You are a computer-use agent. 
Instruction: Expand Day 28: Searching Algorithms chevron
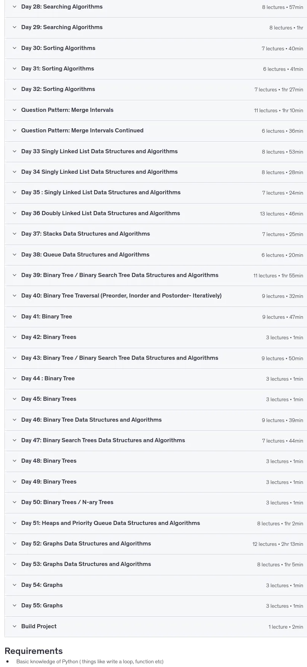(15, 7)
